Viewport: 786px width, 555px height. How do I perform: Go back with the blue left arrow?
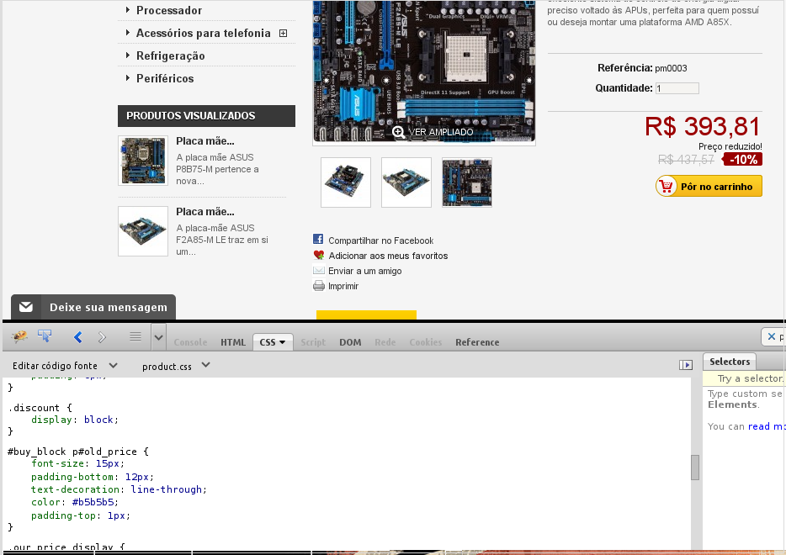click(77, 337)
